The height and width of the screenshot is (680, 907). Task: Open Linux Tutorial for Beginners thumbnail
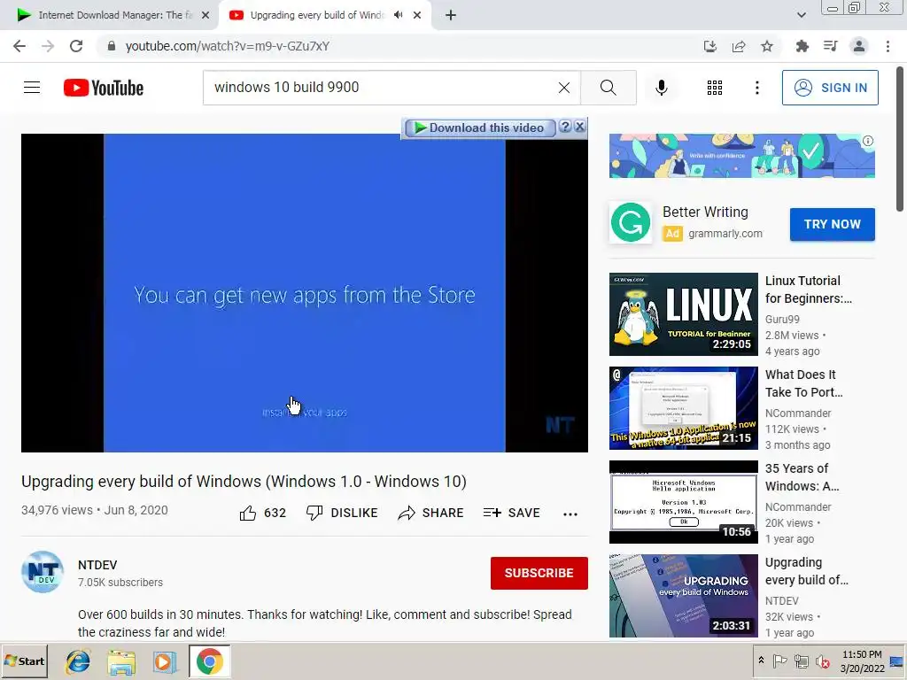tap(683, 314)
